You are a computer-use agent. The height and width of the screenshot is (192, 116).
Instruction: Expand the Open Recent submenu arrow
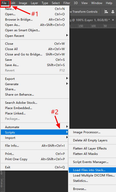coord(67,35)
